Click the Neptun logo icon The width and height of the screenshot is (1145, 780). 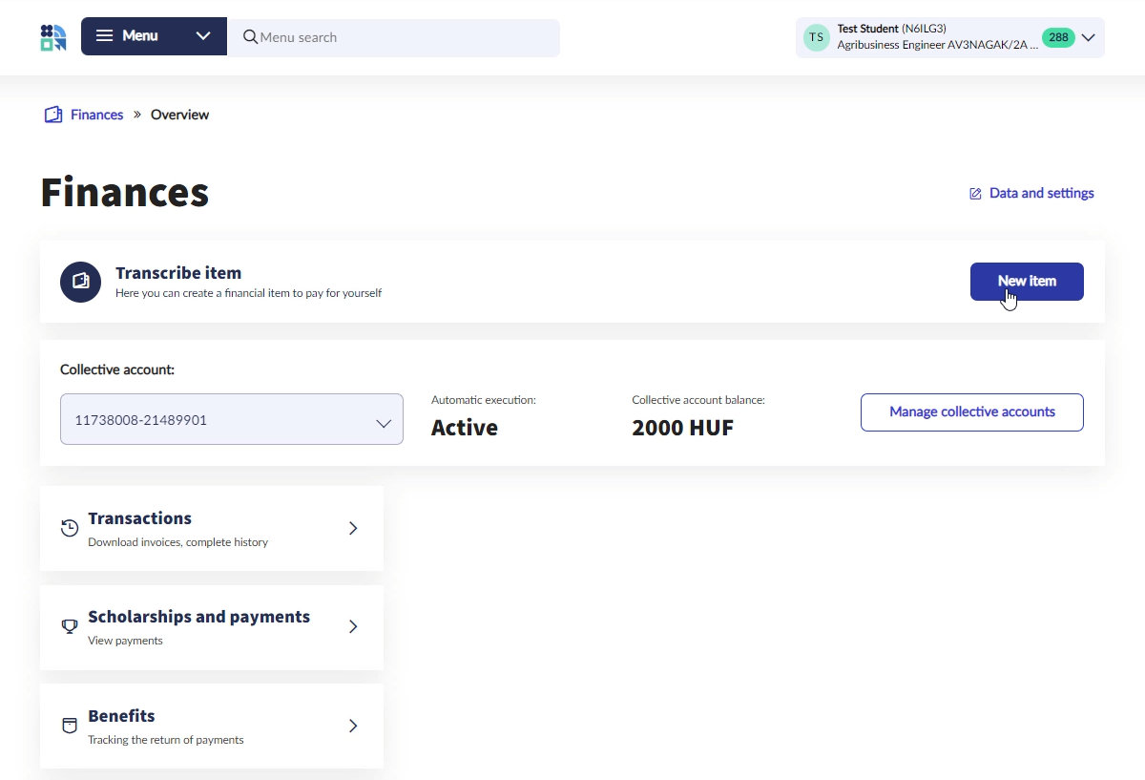tap(53, 37)
